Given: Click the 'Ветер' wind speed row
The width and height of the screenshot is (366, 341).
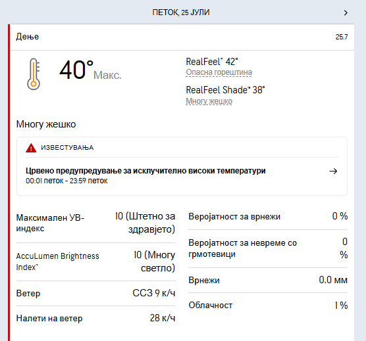Looking at the screenshot, I should pos(95,293).
